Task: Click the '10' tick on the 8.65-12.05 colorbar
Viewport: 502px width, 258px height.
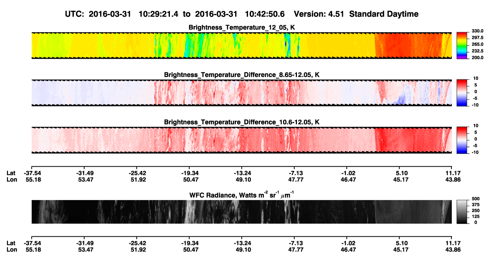Action: coord(475,79)
